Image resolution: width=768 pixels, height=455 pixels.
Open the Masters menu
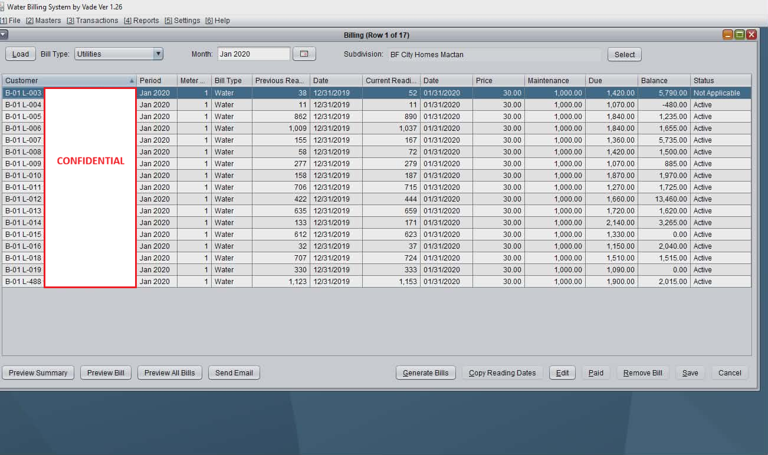click(x=44, y=21)
